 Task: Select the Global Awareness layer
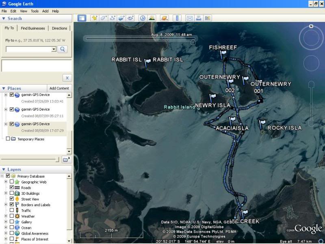35,233
